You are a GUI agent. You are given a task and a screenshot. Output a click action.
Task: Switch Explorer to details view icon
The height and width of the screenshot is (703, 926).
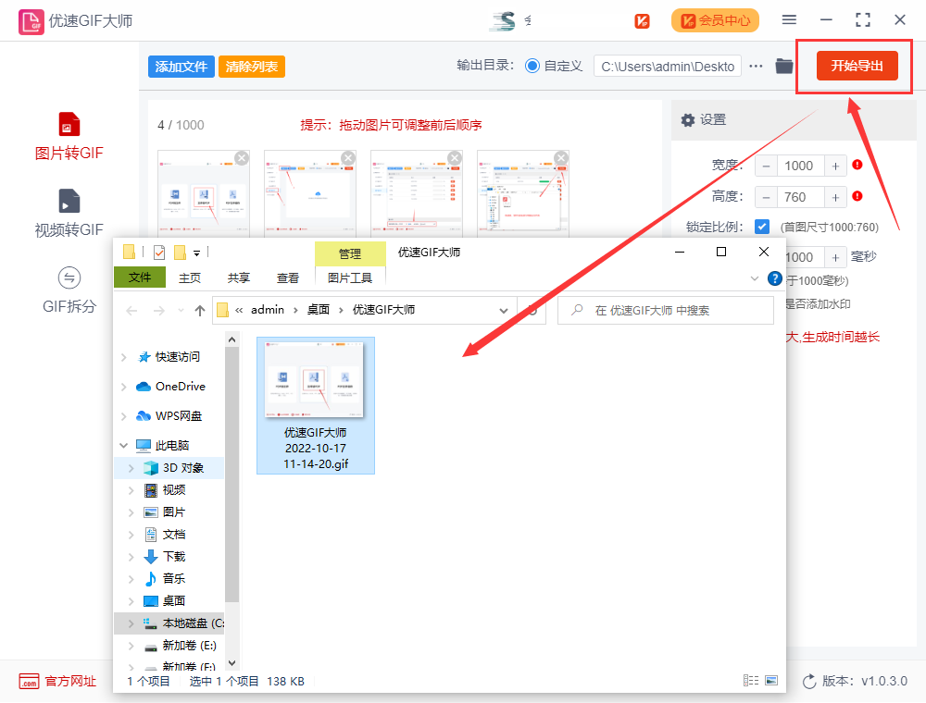click(x=751, y=681)
